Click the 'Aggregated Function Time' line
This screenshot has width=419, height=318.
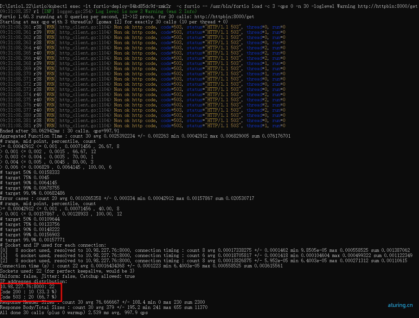pyautogui.click(x=145, y=136)
